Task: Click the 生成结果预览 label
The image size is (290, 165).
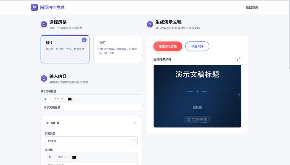Action: pos(162,59)
